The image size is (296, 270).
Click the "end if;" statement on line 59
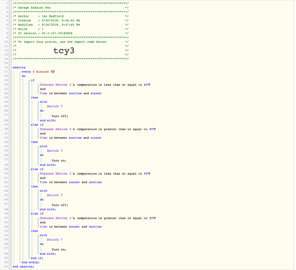pos(37,258)
